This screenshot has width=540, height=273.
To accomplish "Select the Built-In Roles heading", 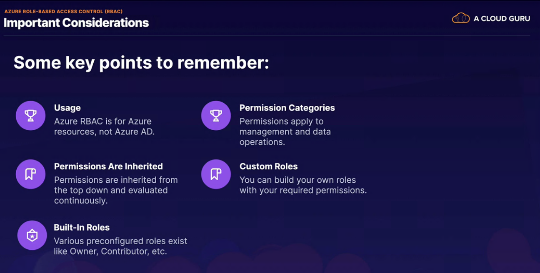I will coord(82,228).
